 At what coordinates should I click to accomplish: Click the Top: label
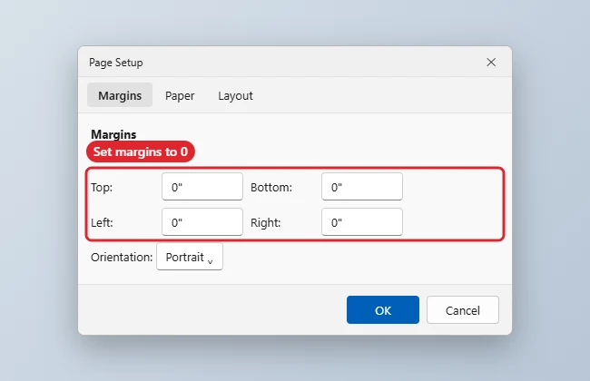pyautogui.click(x=102, y=187)
